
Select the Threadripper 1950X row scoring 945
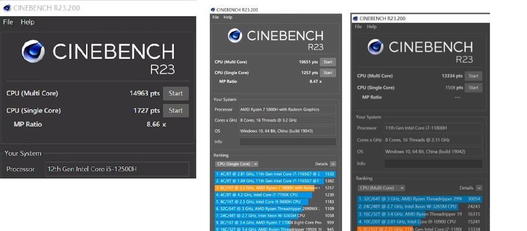tap(275, 229)
